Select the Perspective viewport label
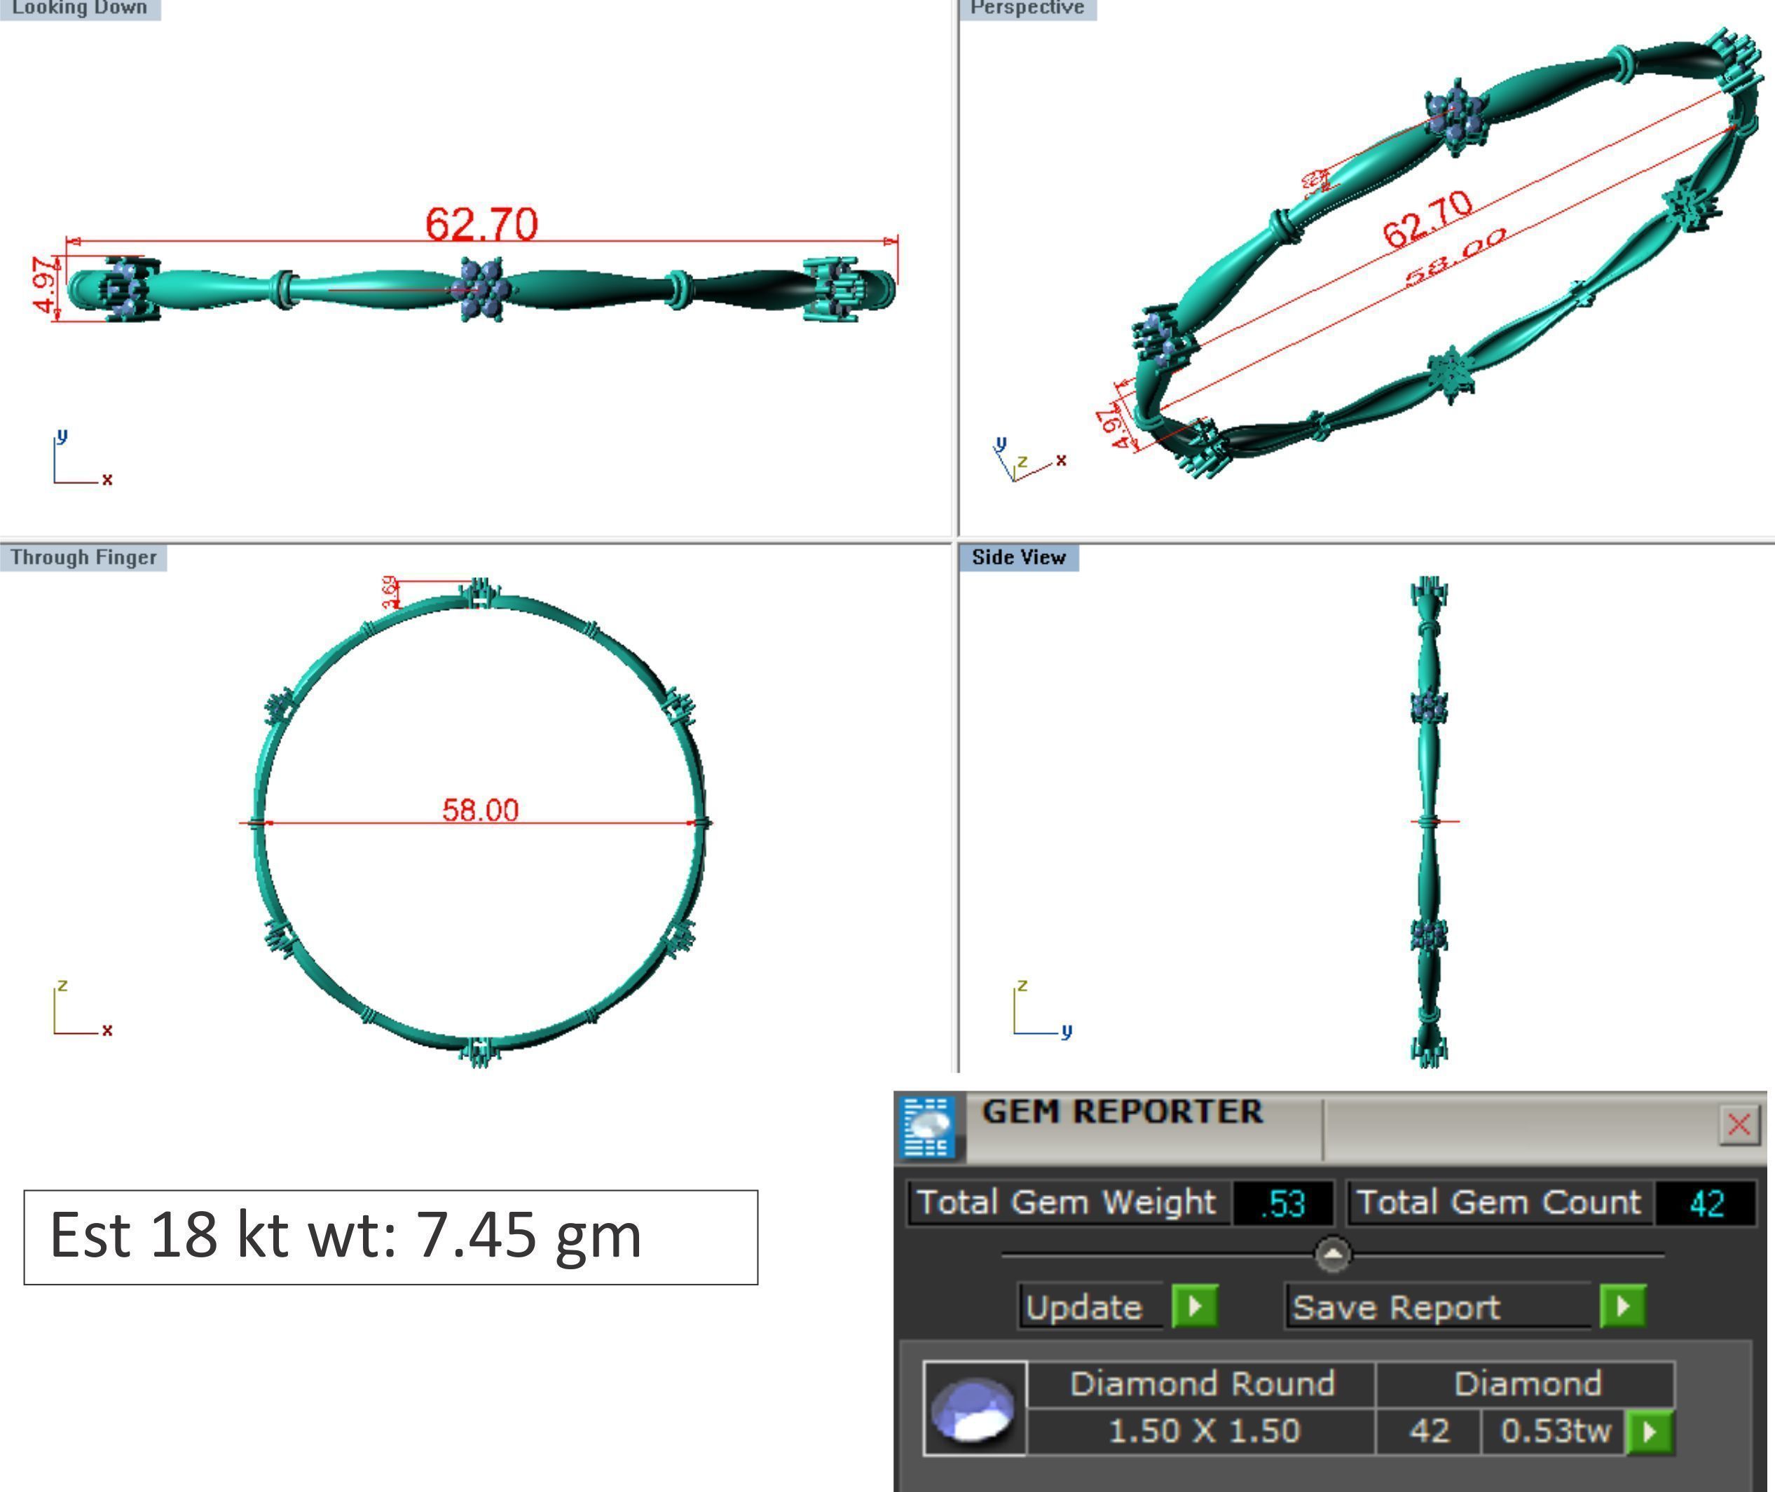1775x1492 pixels. coord(1027,8)
